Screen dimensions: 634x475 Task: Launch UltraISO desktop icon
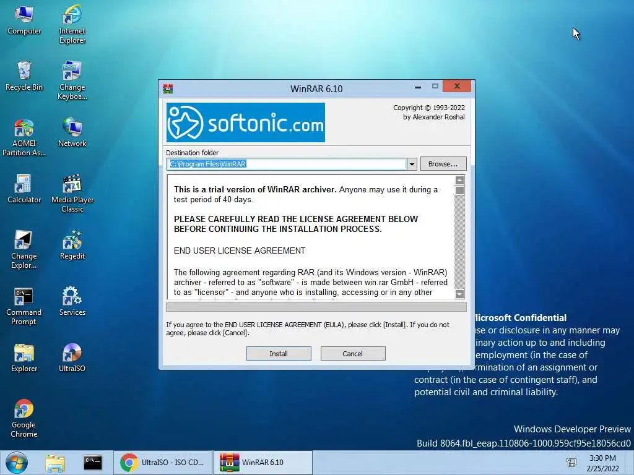72,357
